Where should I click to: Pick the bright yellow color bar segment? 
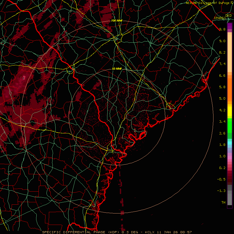(230, 111)
